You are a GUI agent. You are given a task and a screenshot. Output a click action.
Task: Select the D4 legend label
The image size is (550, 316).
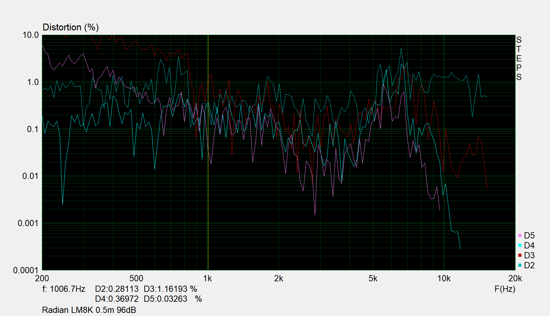(529, 246)
